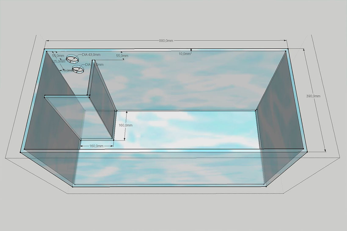Select the horizontal 160,0mm dimension label below shelf
Image resolution: width=347 pixels, height=231 pixels.
96,146
